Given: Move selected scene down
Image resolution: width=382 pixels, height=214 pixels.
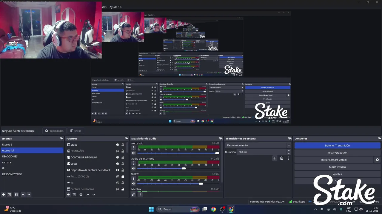Looking at the screenshot, I should [29, 195].
